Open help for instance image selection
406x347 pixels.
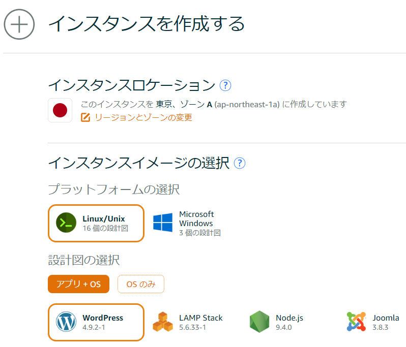240,163
